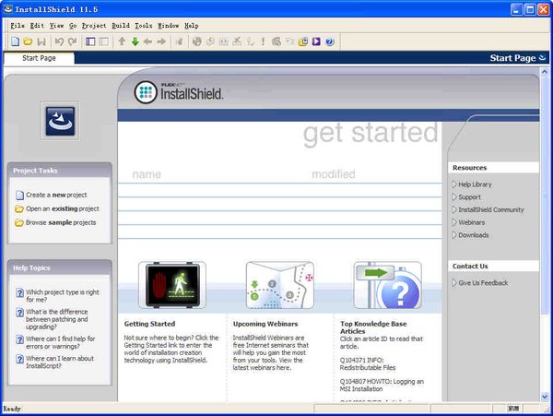
Task: Open the Support resource link
Action: coord(469,196)
